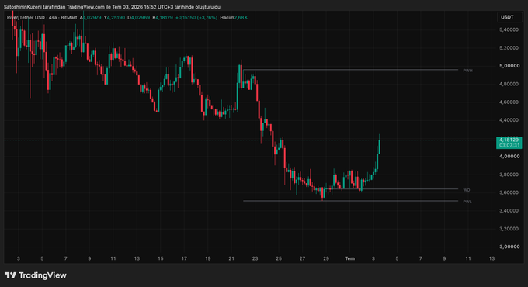Click the 4,40000 price axis label
Viewport: 528px width, 287px height.
[x=509, y=120]
